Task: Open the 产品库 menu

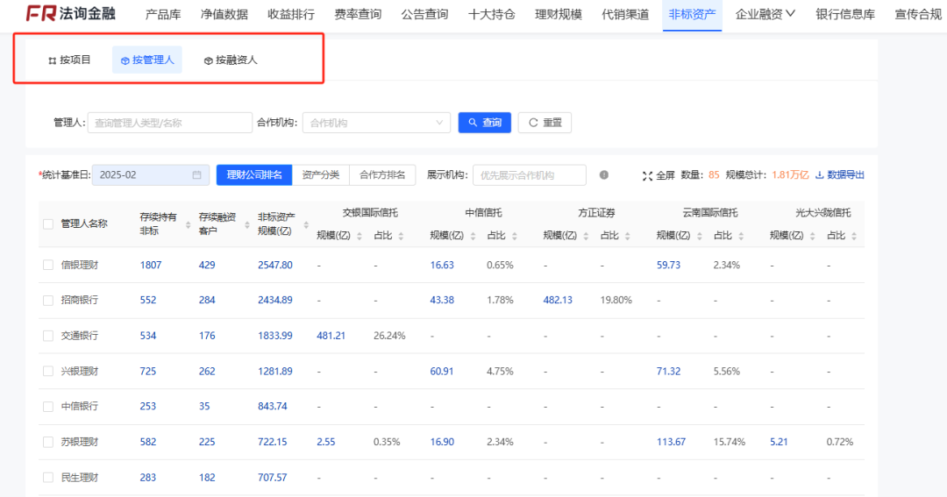Action: (163, 14)
